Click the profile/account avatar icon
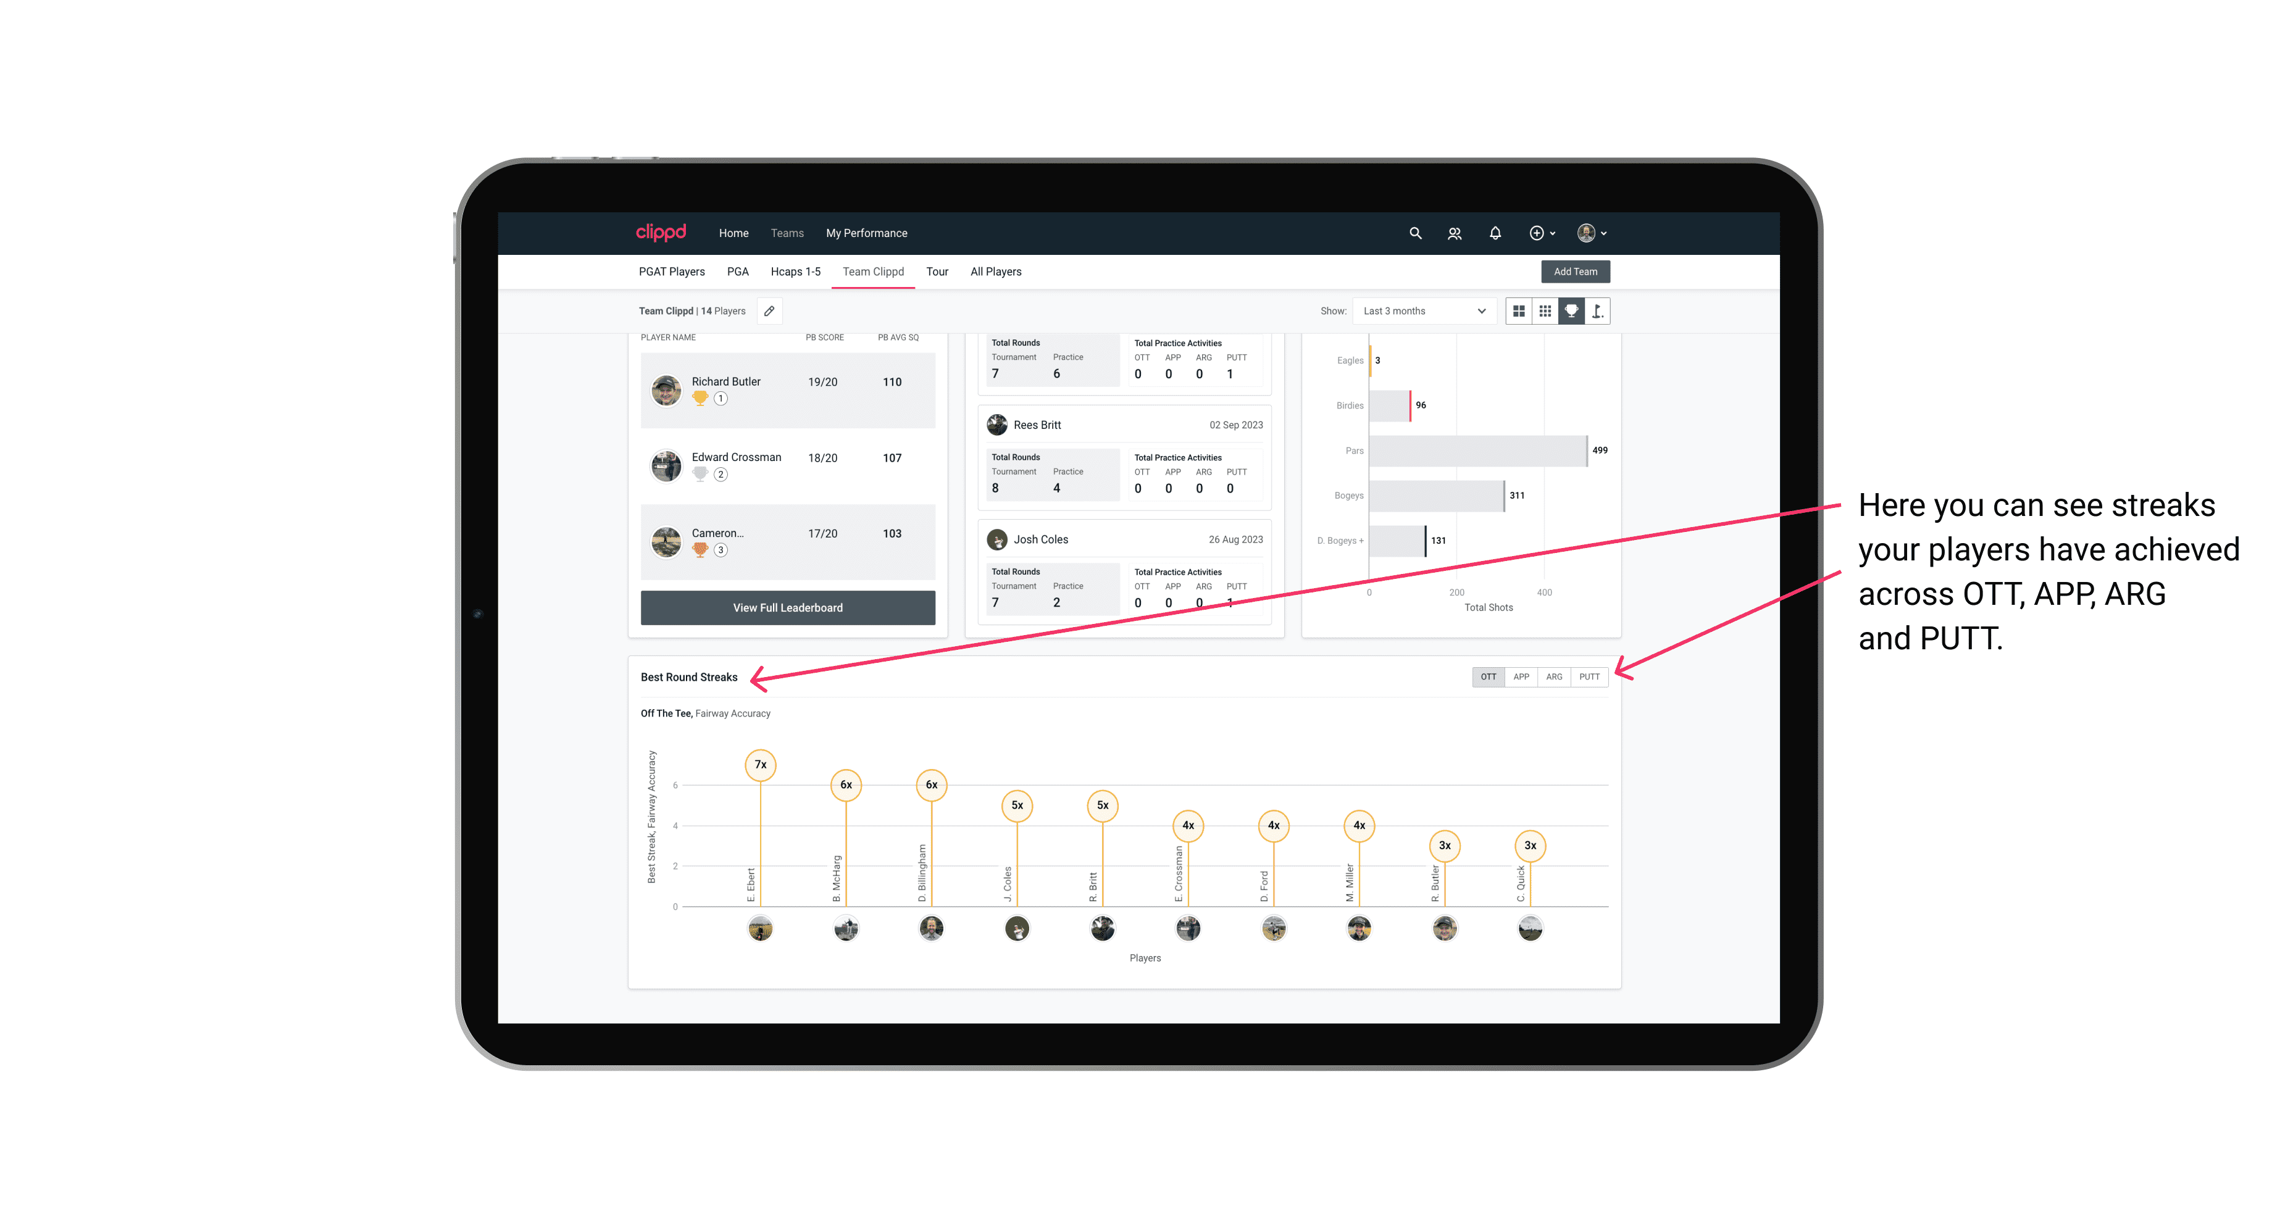The width and height of the screenshot is (2272, 1222). [1587, 232]
